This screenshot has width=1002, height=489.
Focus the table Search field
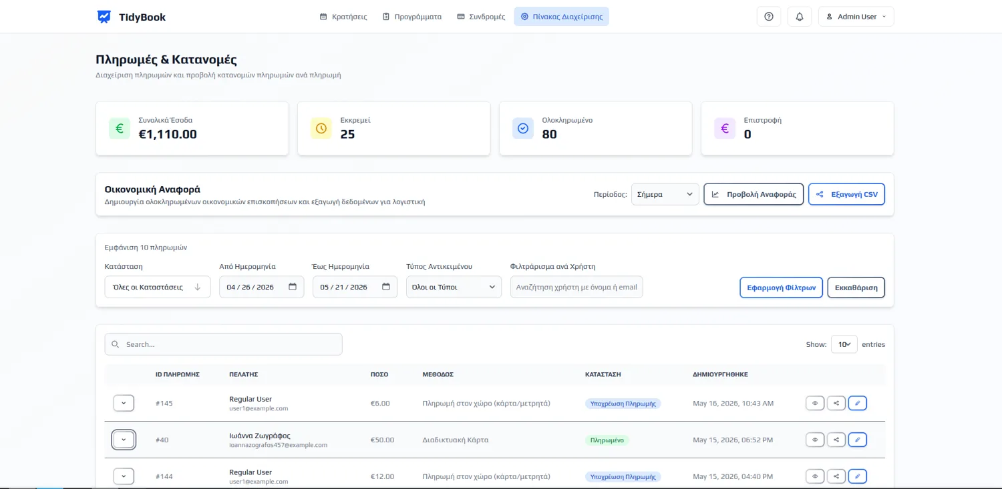point(224,344)
